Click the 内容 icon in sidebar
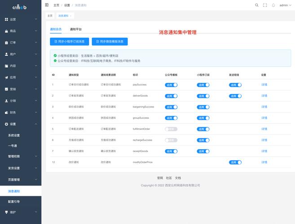This screenshot has width=295, height=224. point(6,66)
